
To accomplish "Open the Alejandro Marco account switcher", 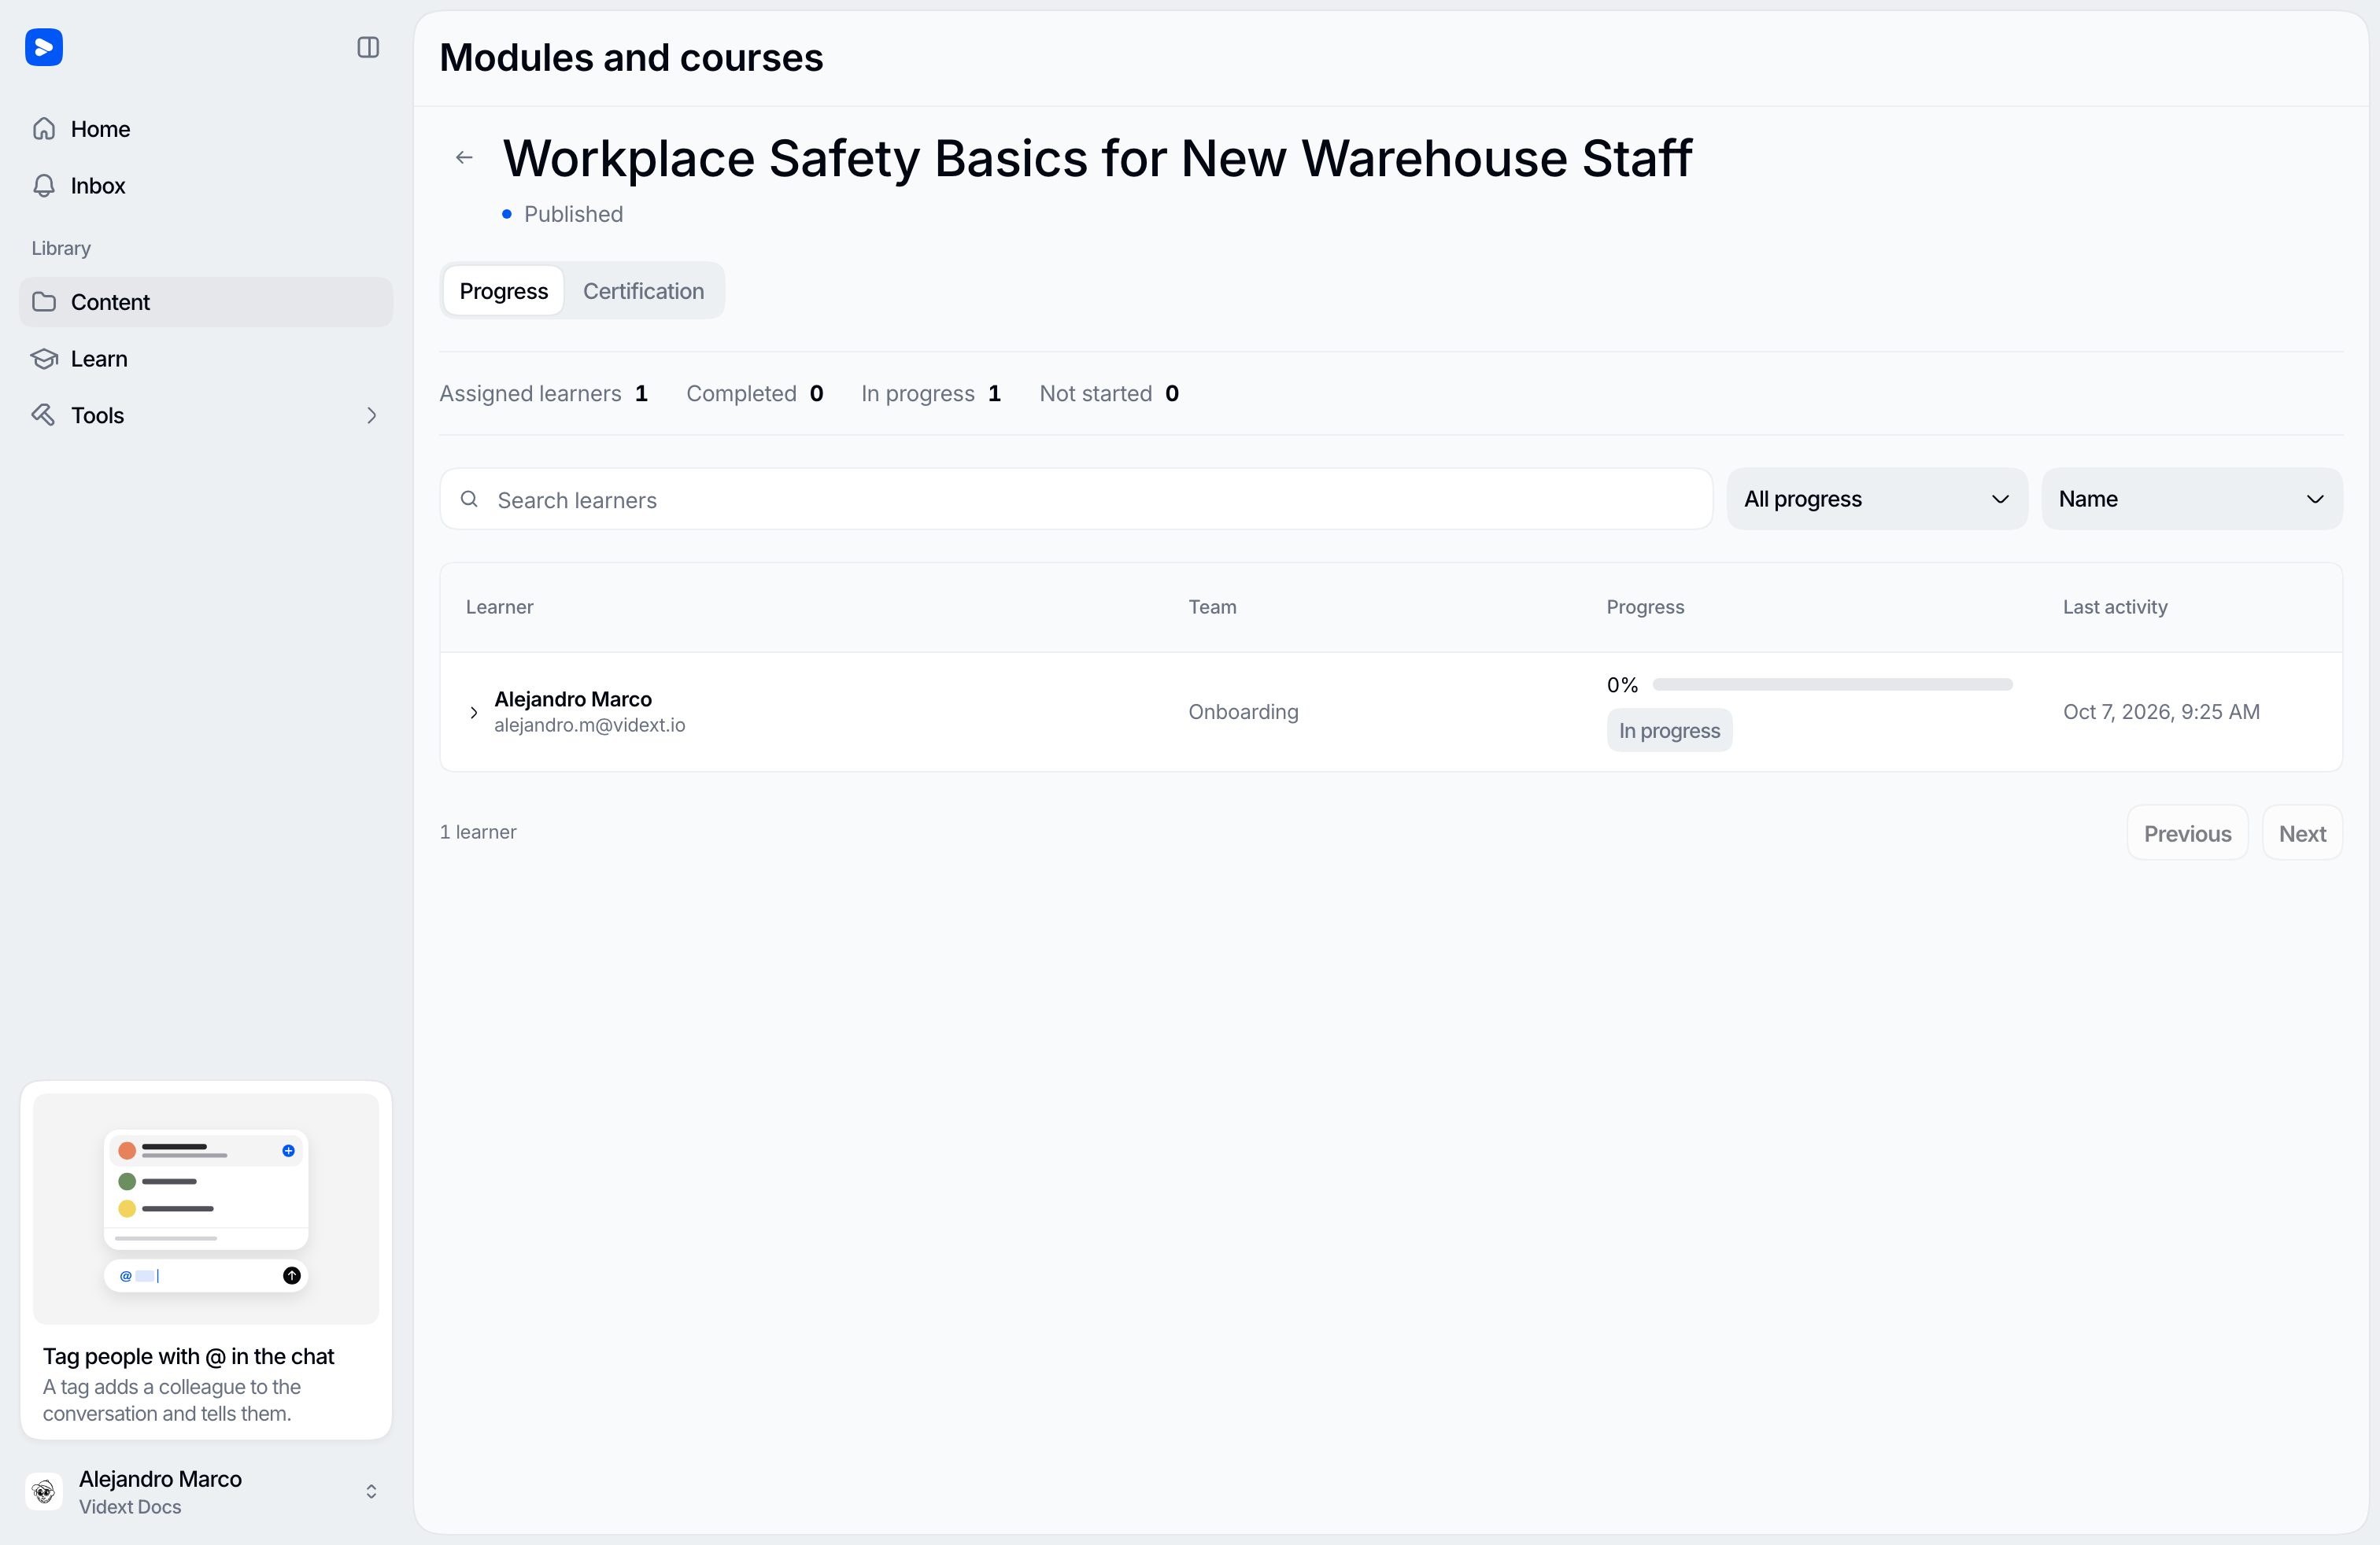I will pyautogui.click(x=205, y=1492).
